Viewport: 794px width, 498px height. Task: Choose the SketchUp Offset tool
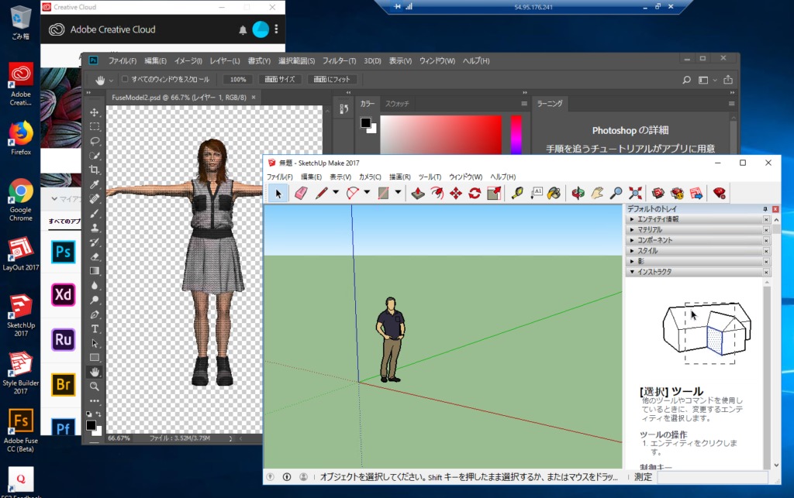[437, 193]
